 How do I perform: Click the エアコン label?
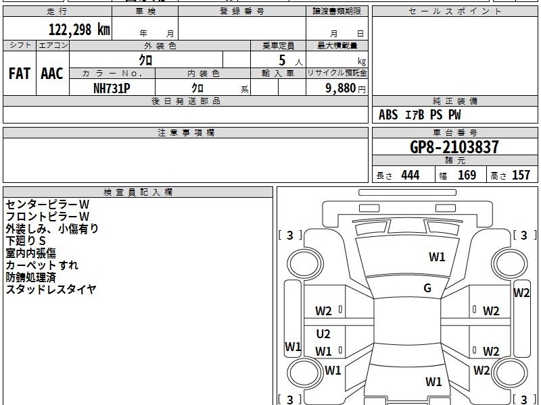pos(53,45)
